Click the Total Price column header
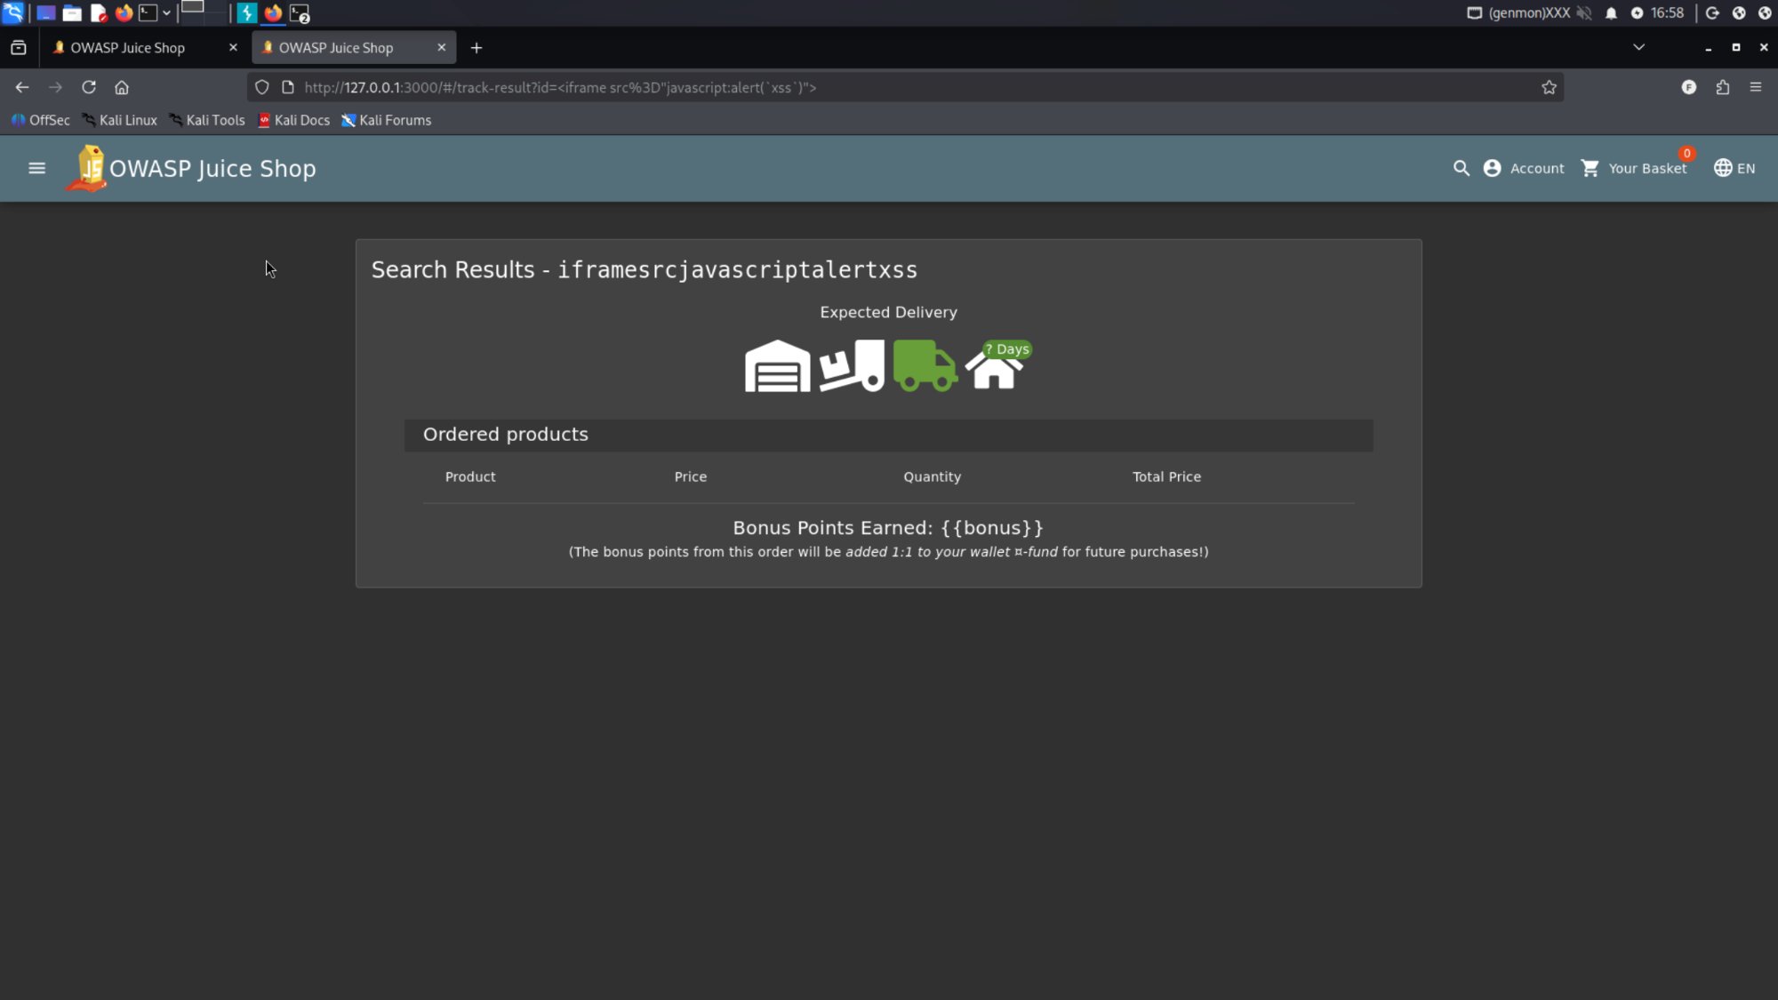The width and height of the screenshot is (1778, 1000). [1166, 476]
